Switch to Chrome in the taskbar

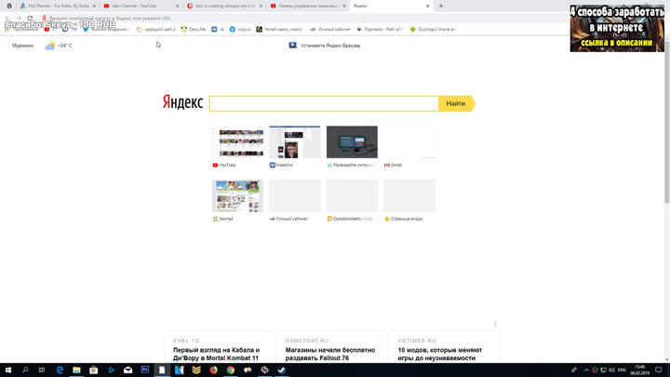pyautogui.click(x=231, y=370)
